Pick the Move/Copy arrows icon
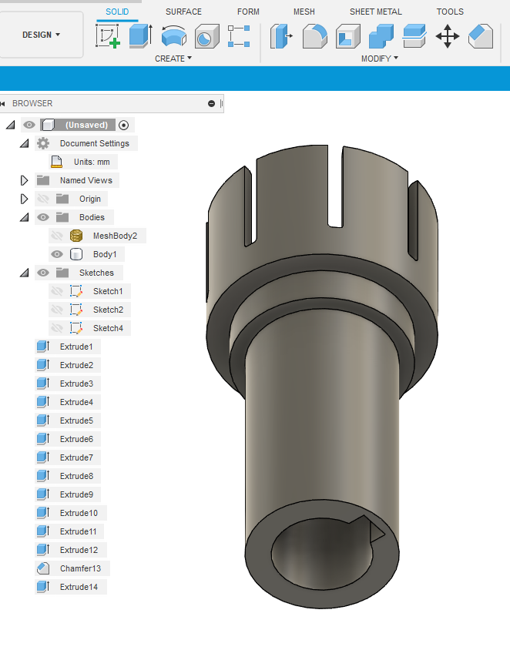The image size is (510, 650). 448,36
